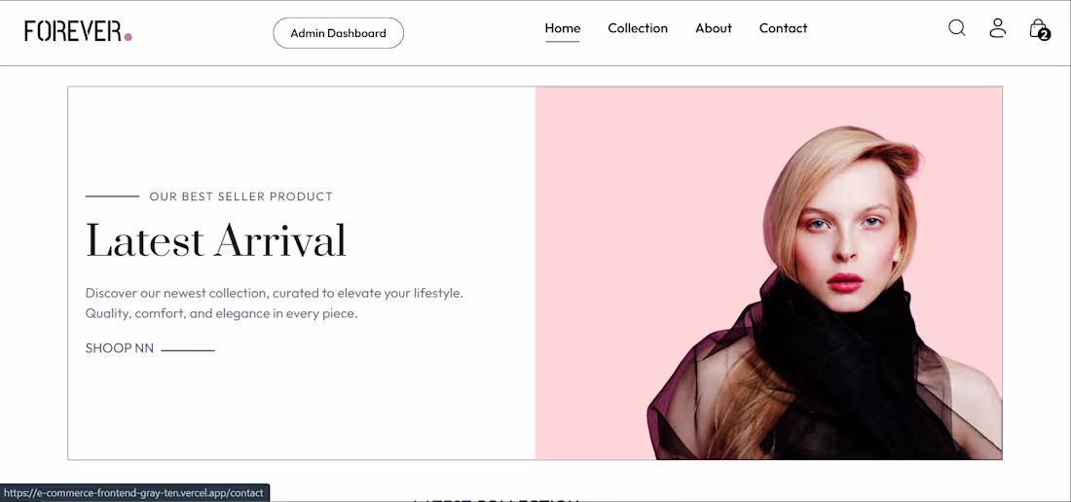Click the pink dot in the logo
The image size is (1071, 502).
click(x=128, y=37)
